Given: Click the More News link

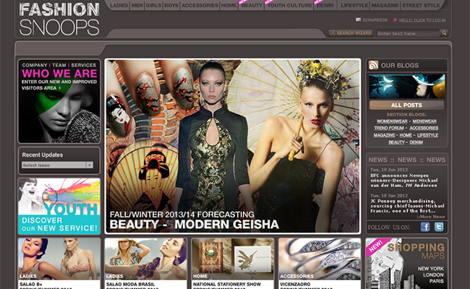Looking at the screenshot, I should click(x=431, y=217).
